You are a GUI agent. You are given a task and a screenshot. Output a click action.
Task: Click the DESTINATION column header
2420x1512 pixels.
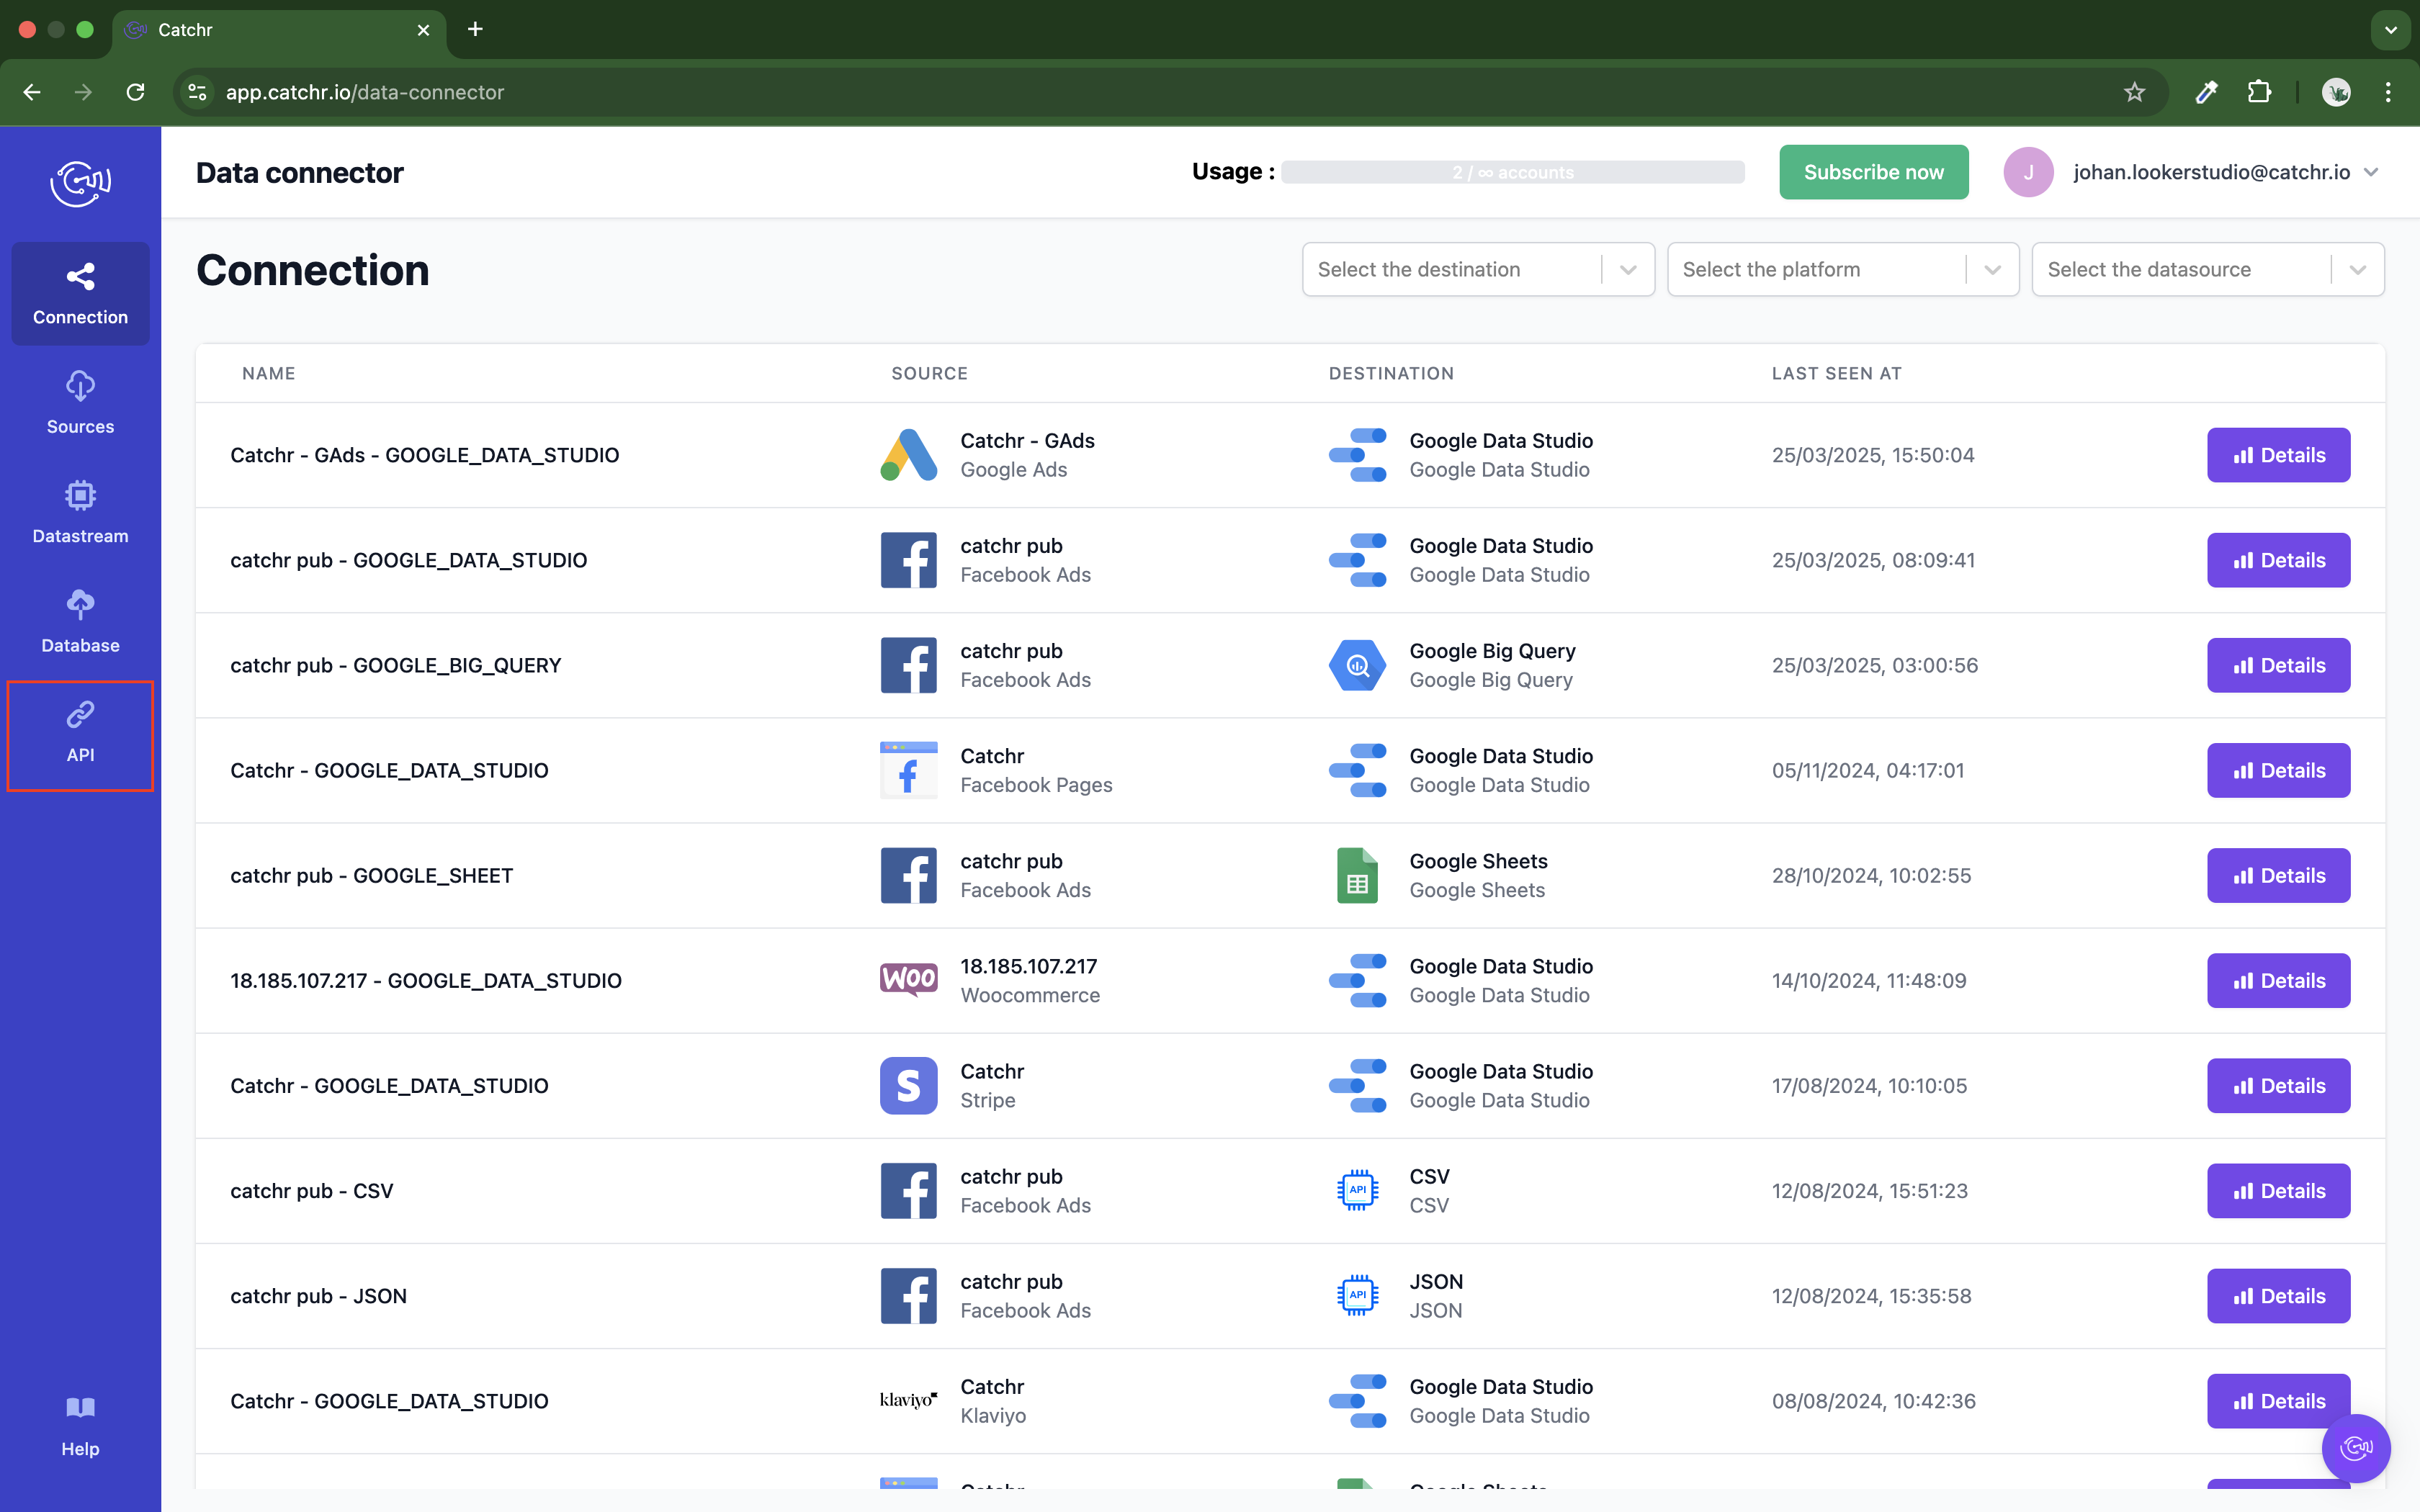click(1391, 373)
